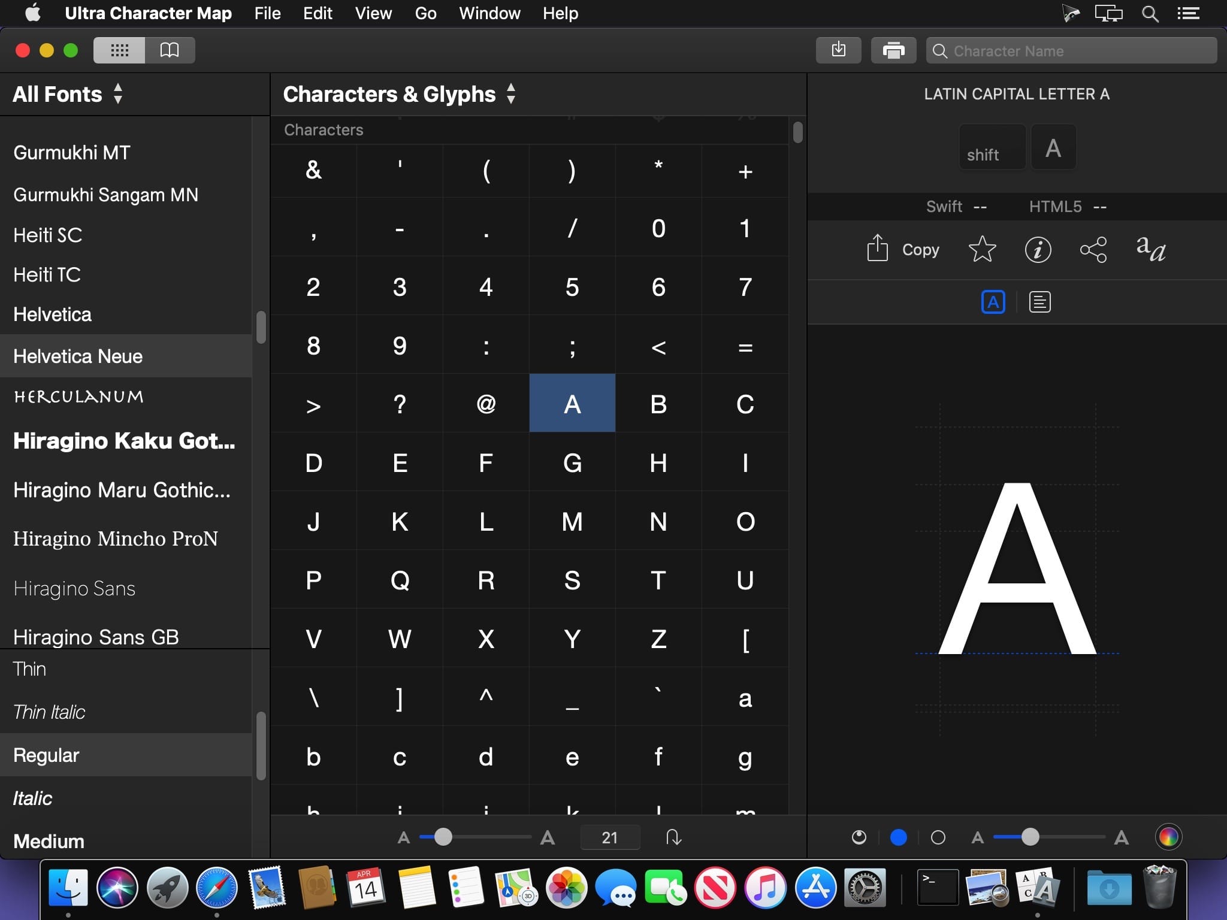Switch to text paragraph preview mode
1227x920 pixels.
coord(1039,302)
